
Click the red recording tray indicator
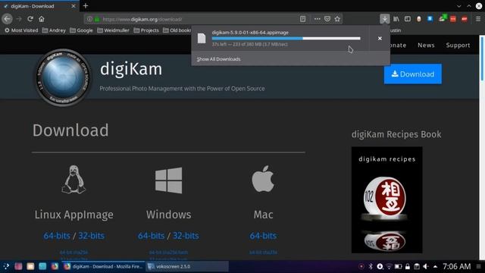tap(361, 266)
